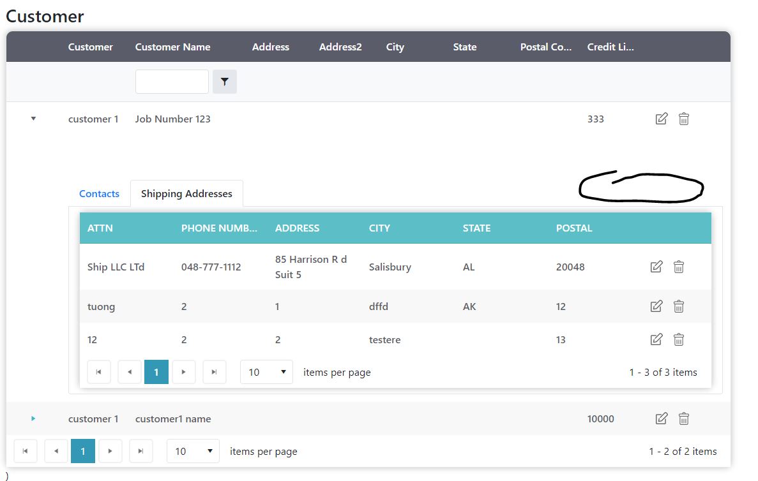The height and width of the screenshot is (481, 758).
Task: Delete the testere shipping address row
Action: pyautogui.click(x=679, y=339)
